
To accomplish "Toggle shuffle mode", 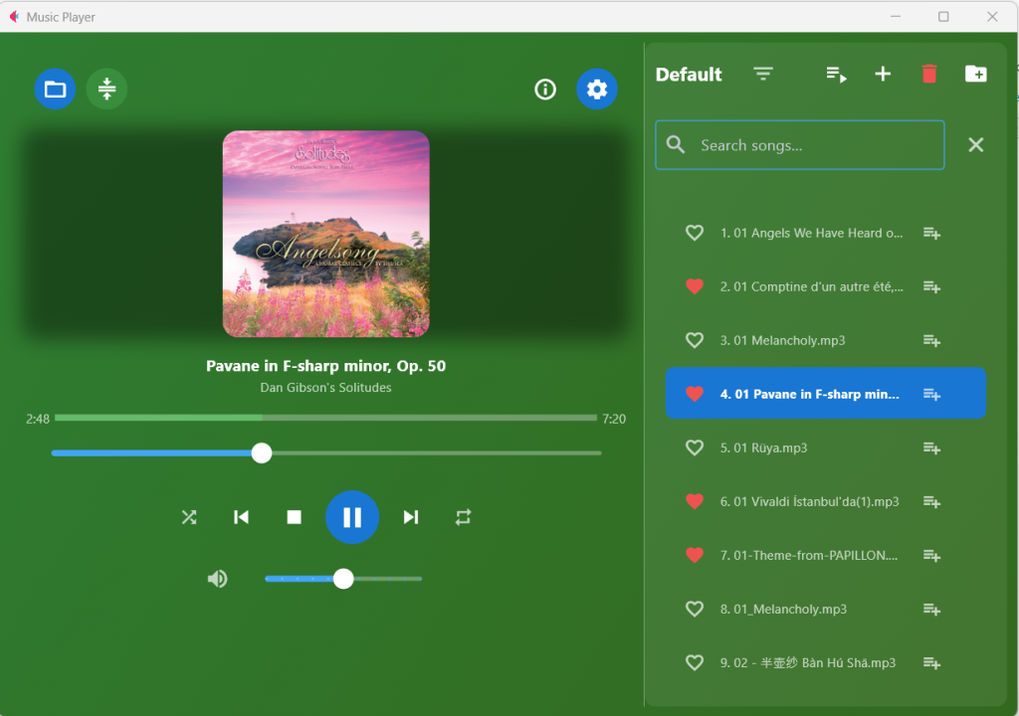I will click(x=189, y=517).
